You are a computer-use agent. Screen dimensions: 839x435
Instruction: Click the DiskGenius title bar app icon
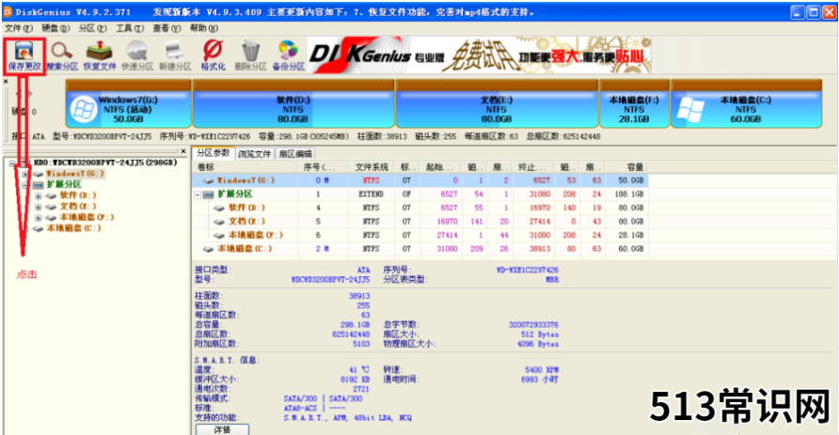click(x=8, y=12)
